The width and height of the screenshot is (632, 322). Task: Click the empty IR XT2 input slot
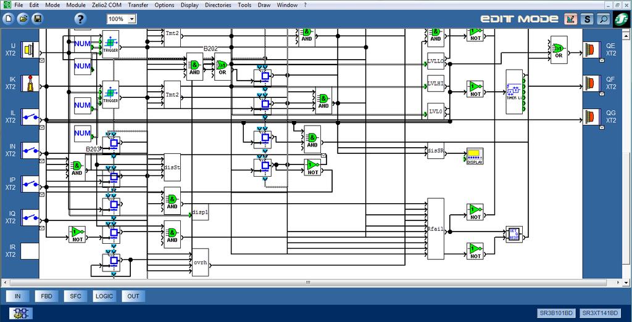(x=30, y=251)
